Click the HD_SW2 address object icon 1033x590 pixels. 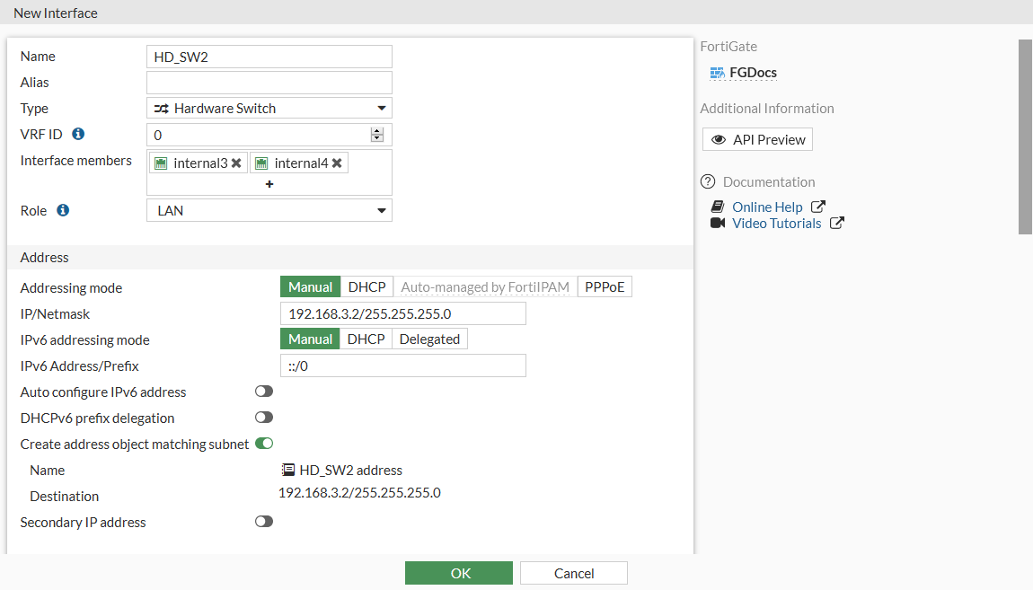point(287,469)
